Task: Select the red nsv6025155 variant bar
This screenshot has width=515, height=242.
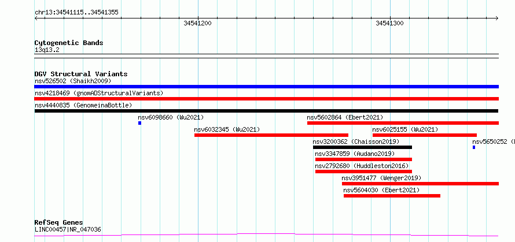Action: point(425,135)
